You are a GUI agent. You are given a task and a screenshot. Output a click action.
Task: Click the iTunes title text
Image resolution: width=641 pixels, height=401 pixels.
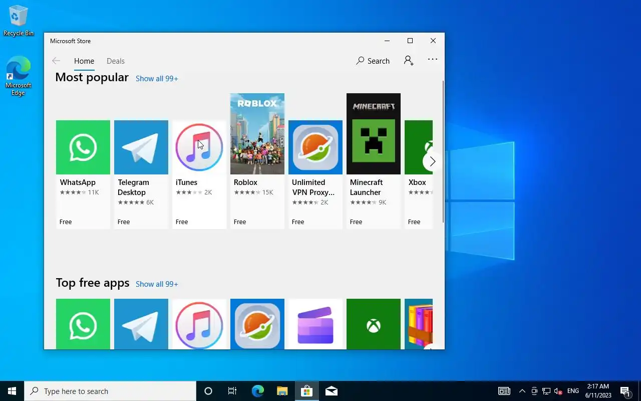pyautogui.click(x=186, y=182)
